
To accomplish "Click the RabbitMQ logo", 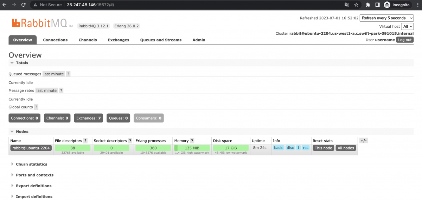I will coord(42,23).
